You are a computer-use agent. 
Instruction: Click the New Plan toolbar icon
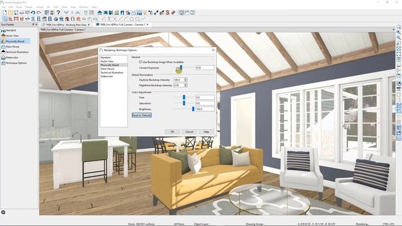point(5,13)
